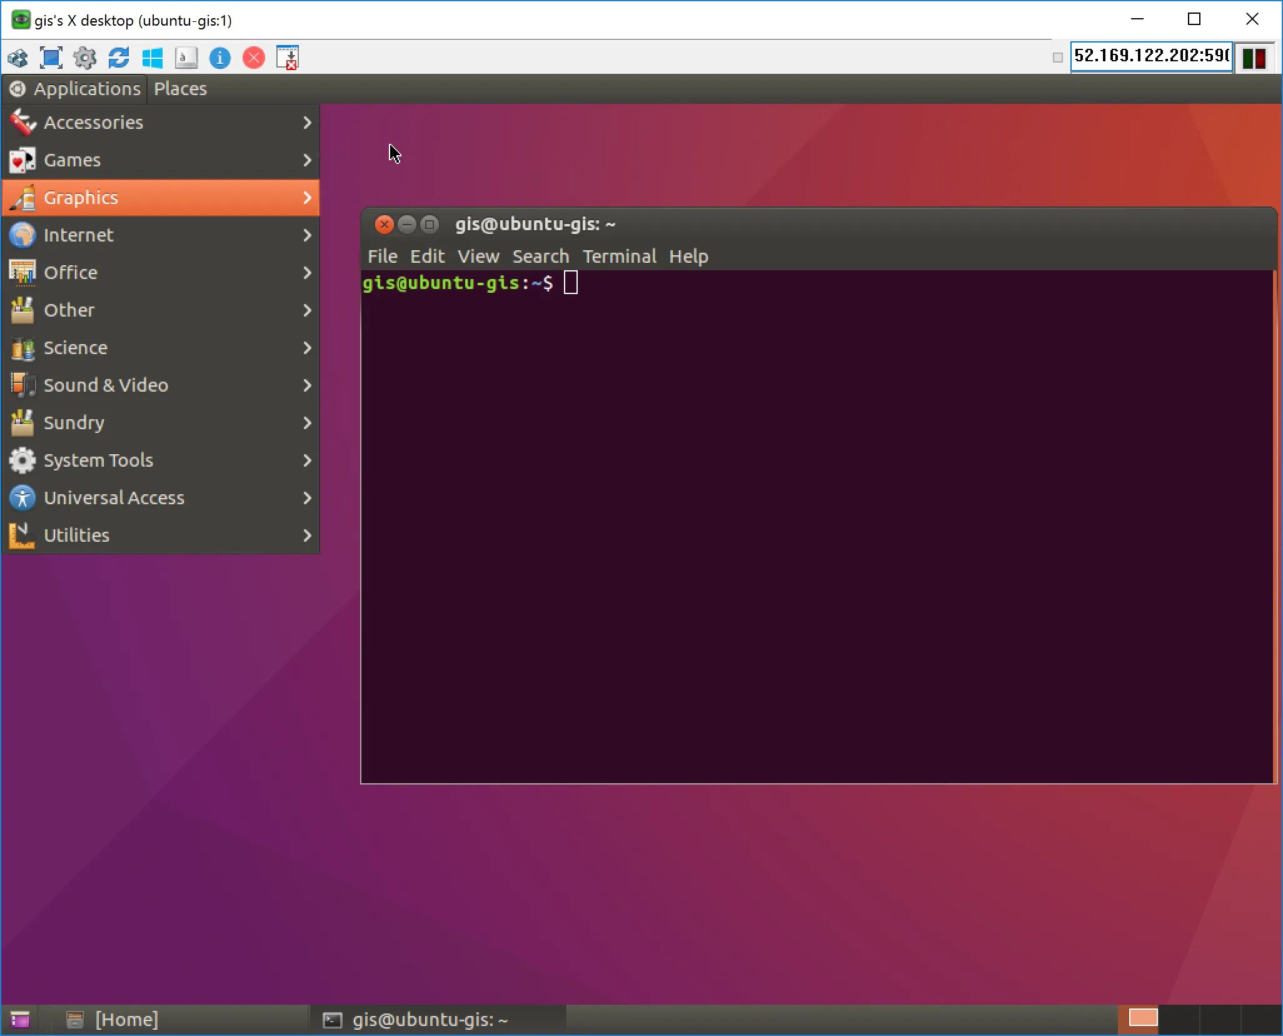Click the window with red X toolbar icon

click(288, 58)
